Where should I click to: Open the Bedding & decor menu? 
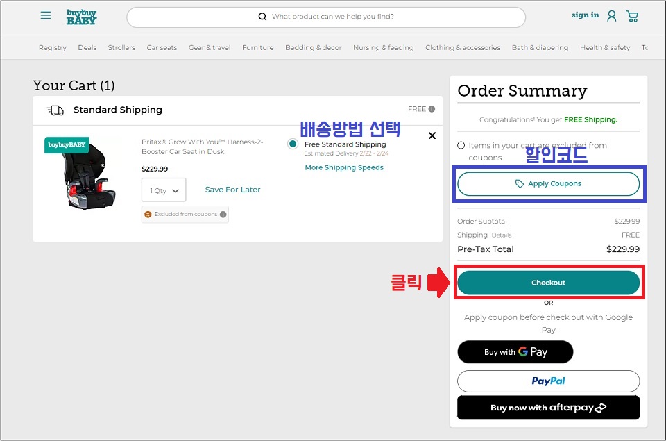[x=314, y=48]
